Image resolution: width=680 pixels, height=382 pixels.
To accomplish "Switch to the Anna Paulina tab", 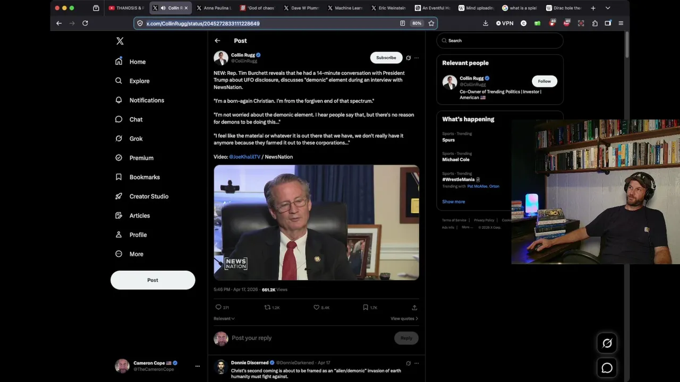I will pos(214,8).
